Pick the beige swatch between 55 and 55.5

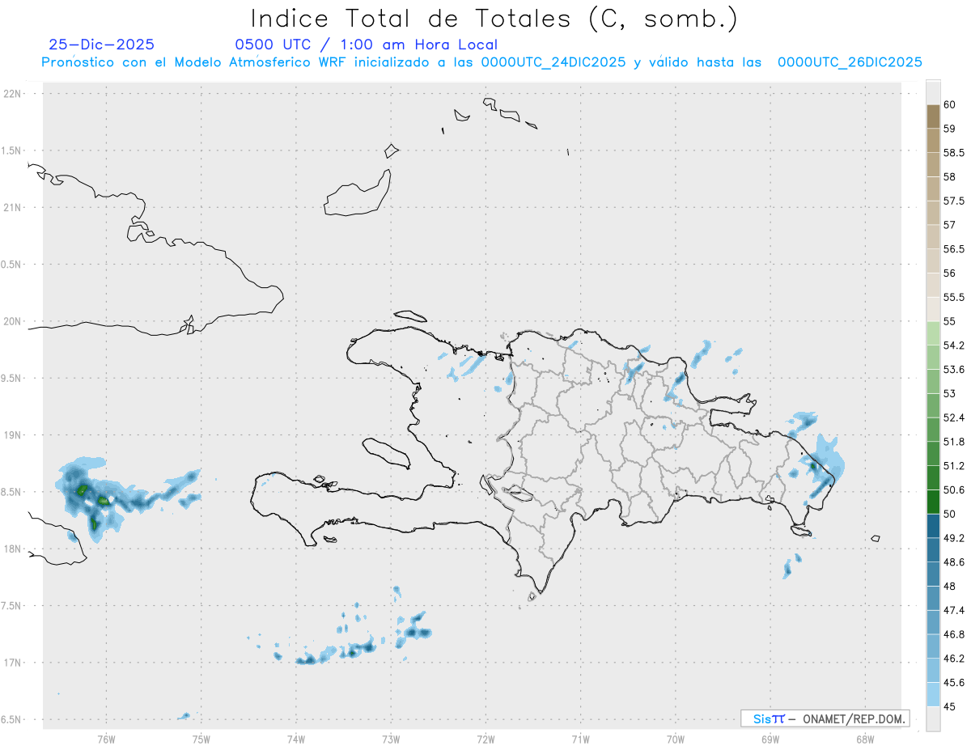pos(933,309)
